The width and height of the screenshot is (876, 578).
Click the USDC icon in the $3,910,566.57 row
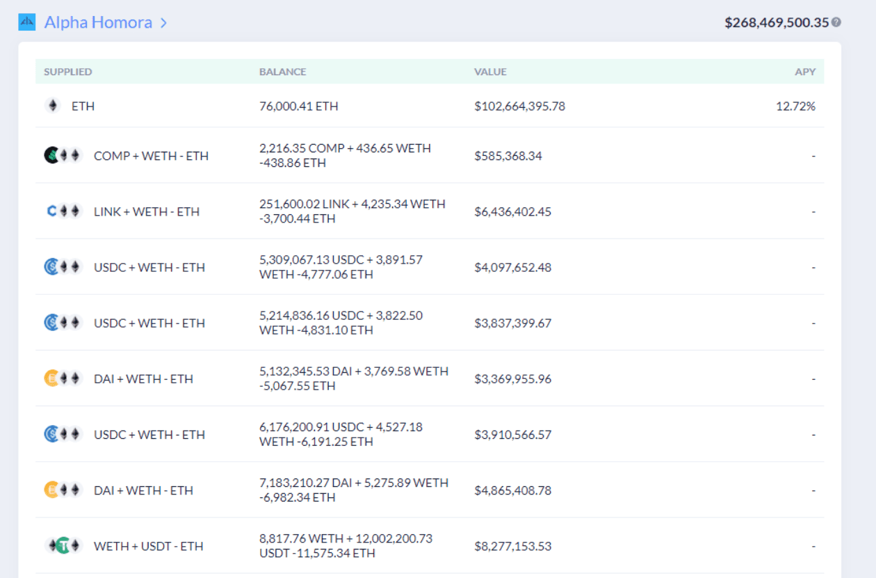coord(51,434)
